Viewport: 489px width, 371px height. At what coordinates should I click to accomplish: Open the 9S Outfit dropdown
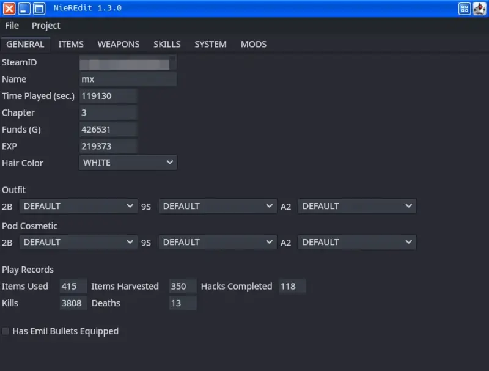click(218, 206)
